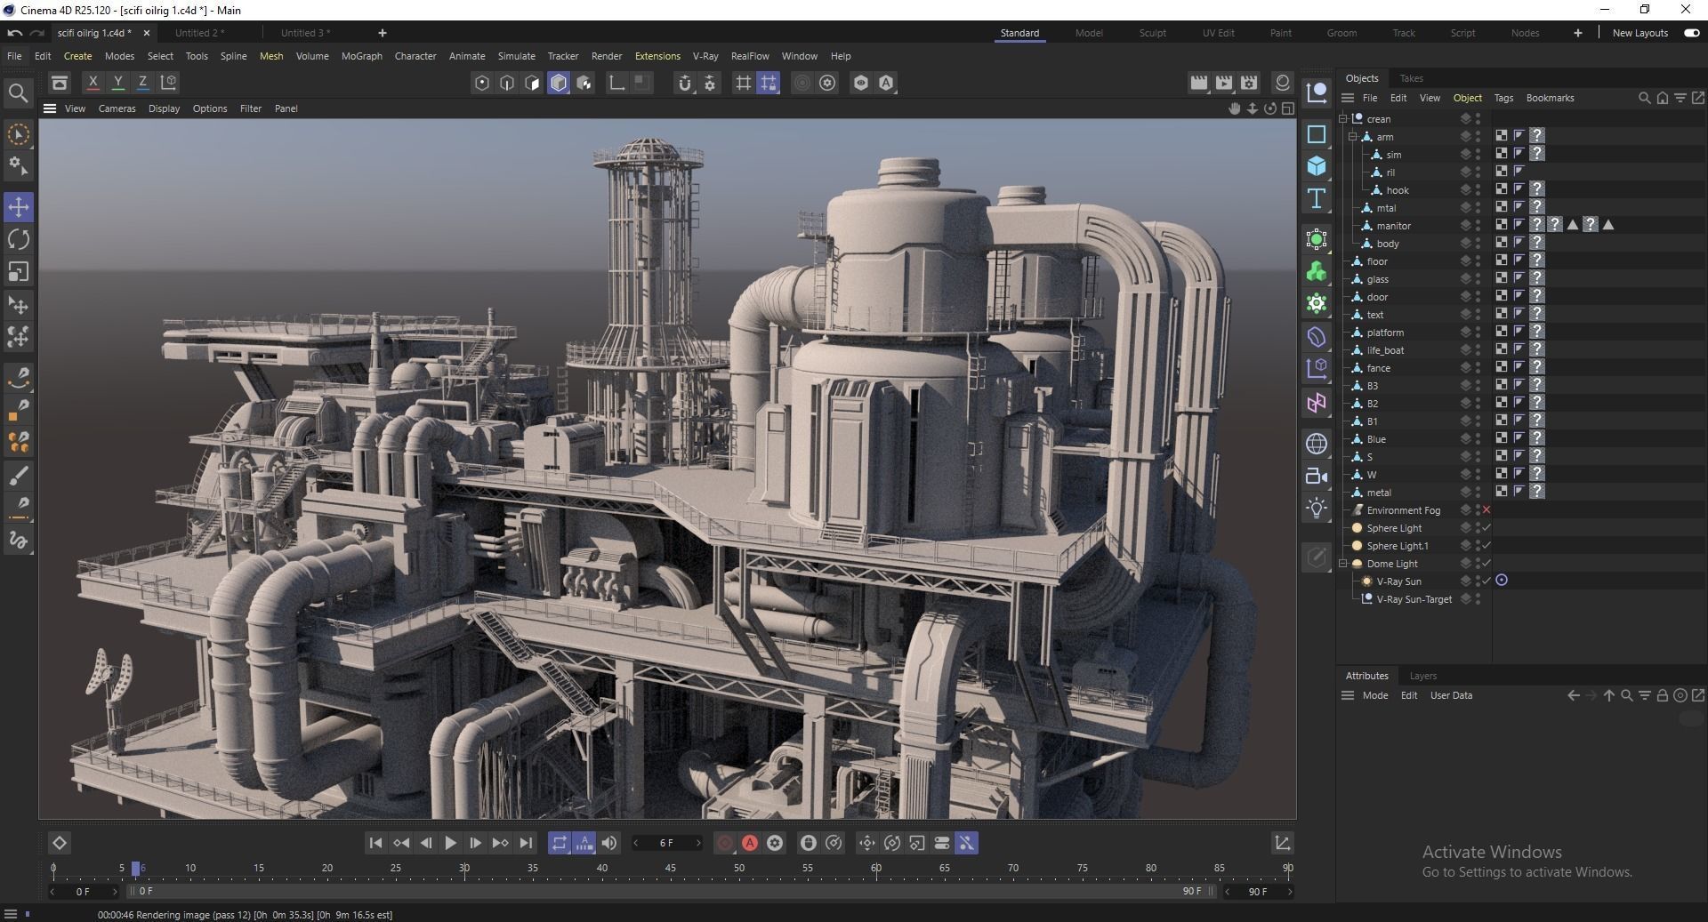Add new document tab plus button
The width and height of the screenshot is (1708, 922).
(383, 33)
